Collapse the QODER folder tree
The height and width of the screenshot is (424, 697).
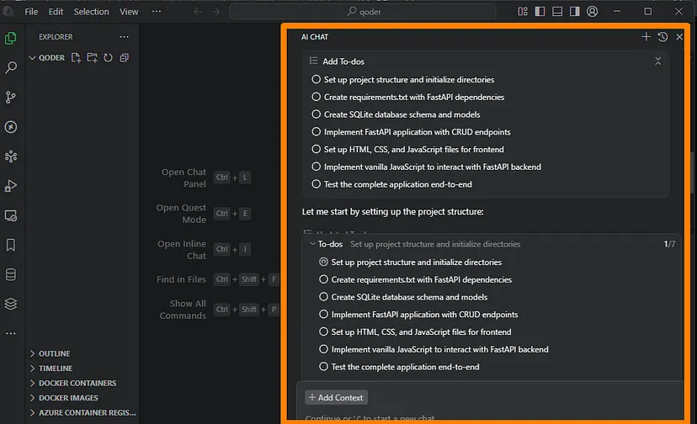coord(32,58)
